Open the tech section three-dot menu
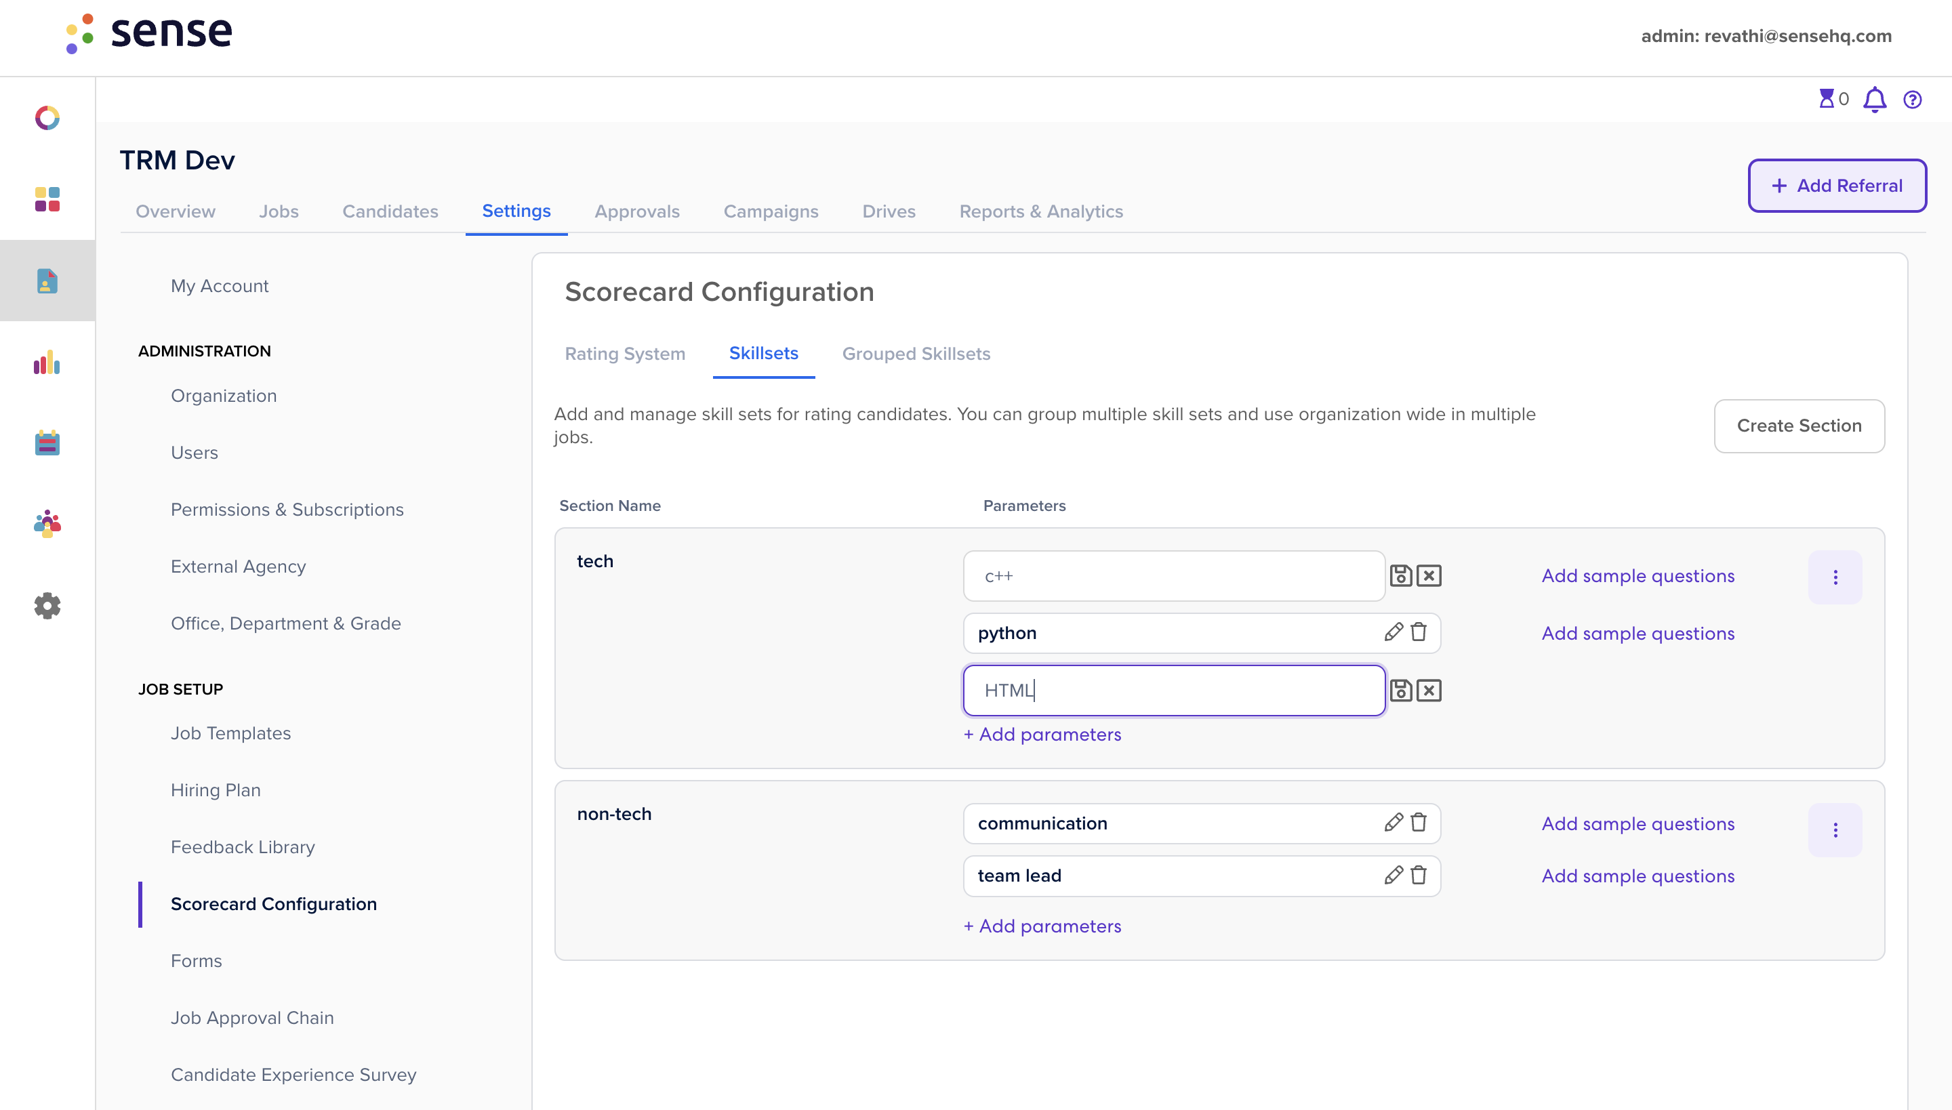 [1835, 577]
